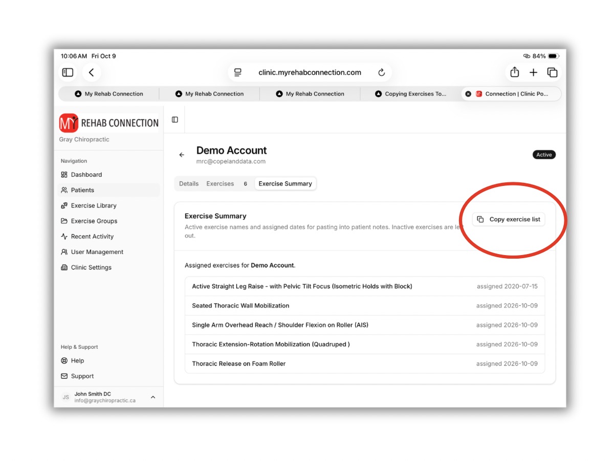Open Help under Help & Support
The width and height of the screenshot is (614, 461).
click(109, 361)
